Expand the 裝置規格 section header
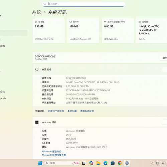The height and width of the screenshot is (167, 167). (100, 69)
